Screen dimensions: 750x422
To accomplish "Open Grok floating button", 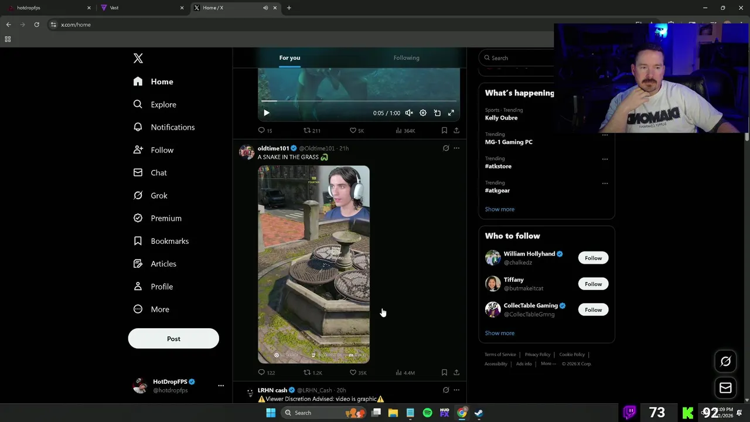I will (725, 362).
